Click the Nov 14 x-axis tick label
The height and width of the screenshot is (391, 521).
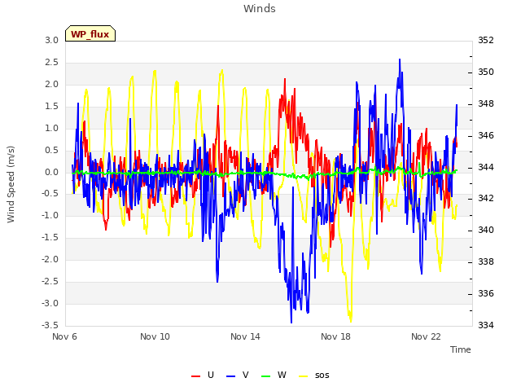[245, 336]
